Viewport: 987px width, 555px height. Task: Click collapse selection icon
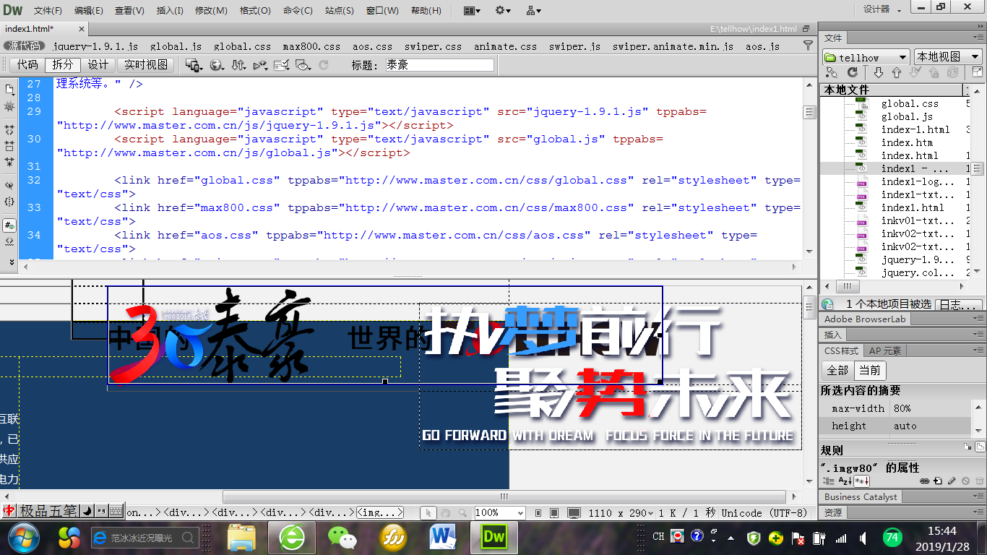(9, 147)
